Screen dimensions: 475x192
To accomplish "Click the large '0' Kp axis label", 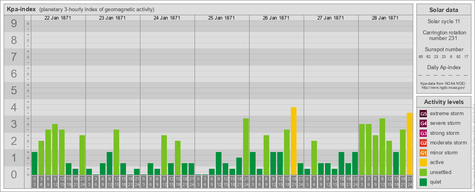I will coord(14,174).
